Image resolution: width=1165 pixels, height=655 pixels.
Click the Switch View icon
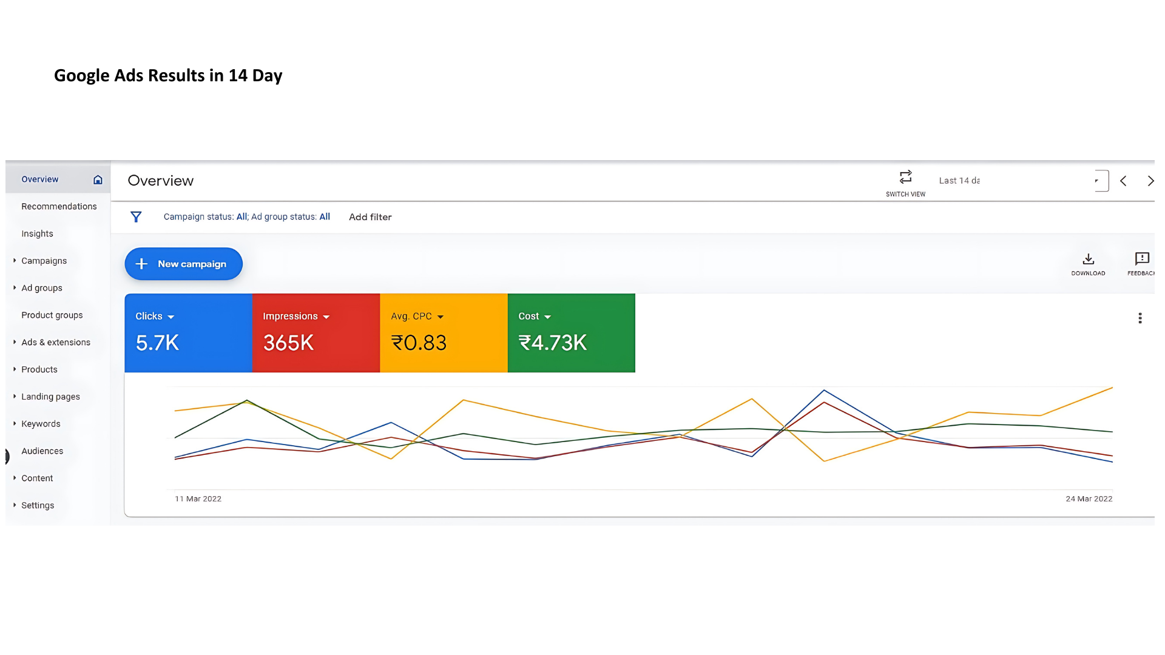905,177
